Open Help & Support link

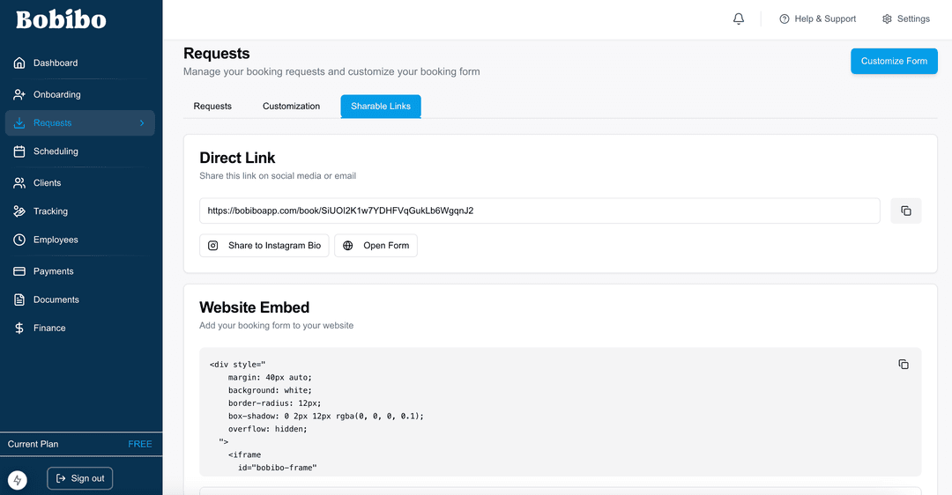pos(817,19)
